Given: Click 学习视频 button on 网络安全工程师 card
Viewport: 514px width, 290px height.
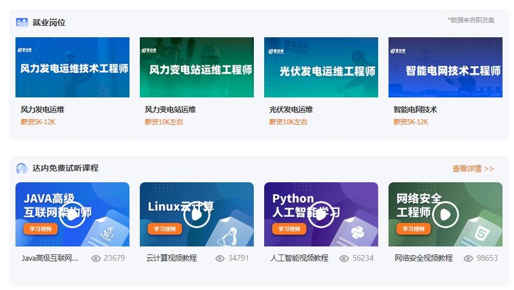Looking at the screenshot, I should [413, 229].
